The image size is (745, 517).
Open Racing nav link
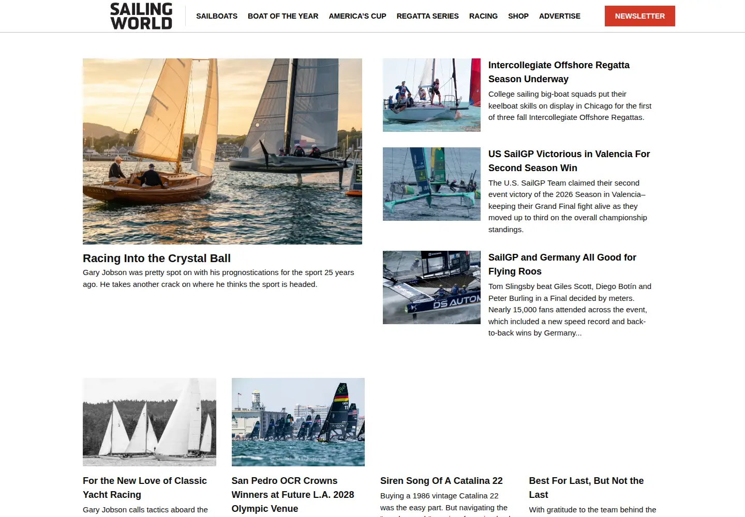click(483, 16)
